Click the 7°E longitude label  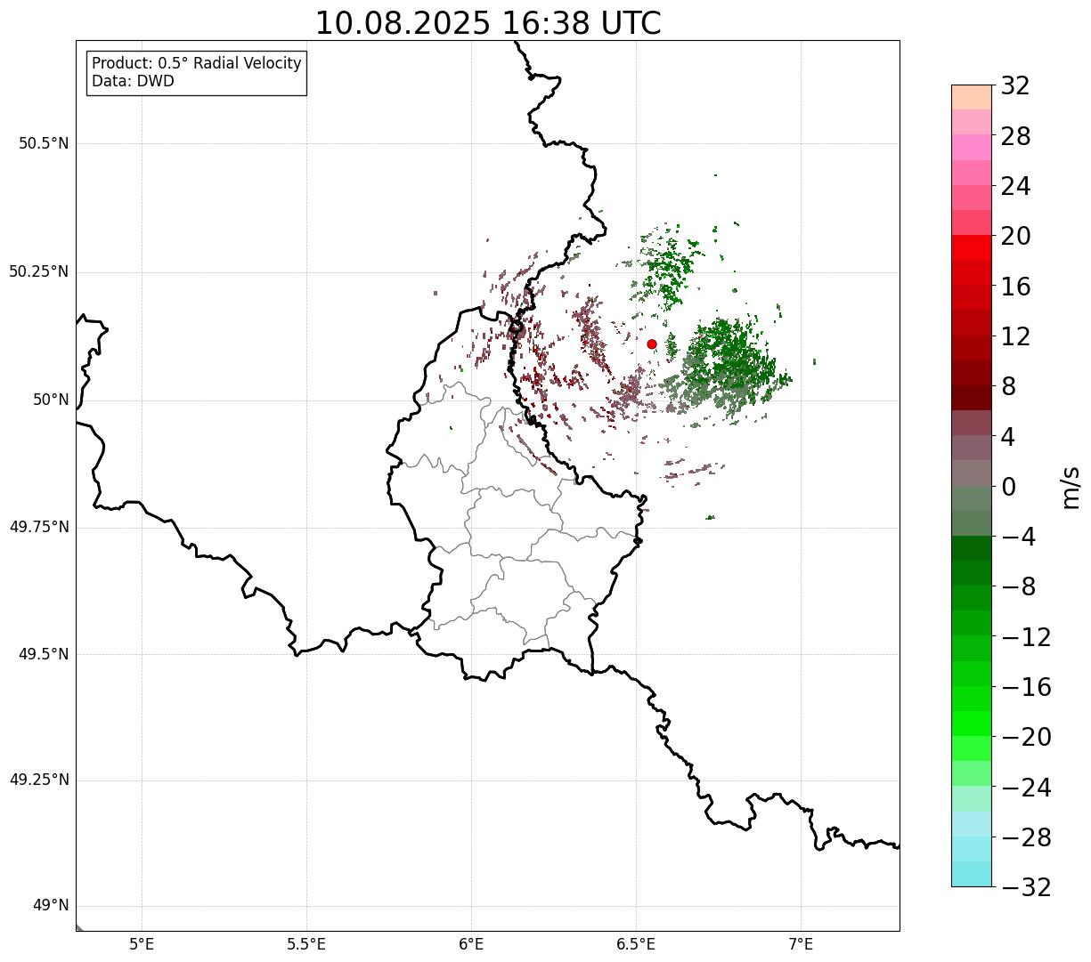point(802,944)
